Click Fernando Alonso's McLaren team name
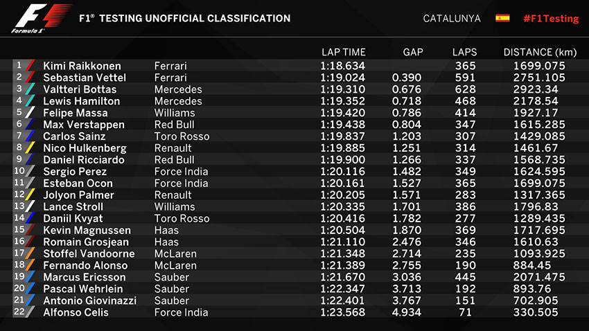Screen dimensions: 589x331 (x=175, y=265)
